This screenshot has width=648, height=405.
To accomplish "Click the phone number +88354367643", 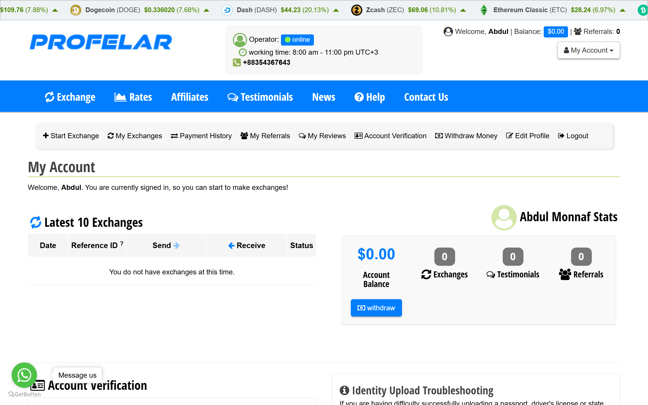I will click(267, 63).
